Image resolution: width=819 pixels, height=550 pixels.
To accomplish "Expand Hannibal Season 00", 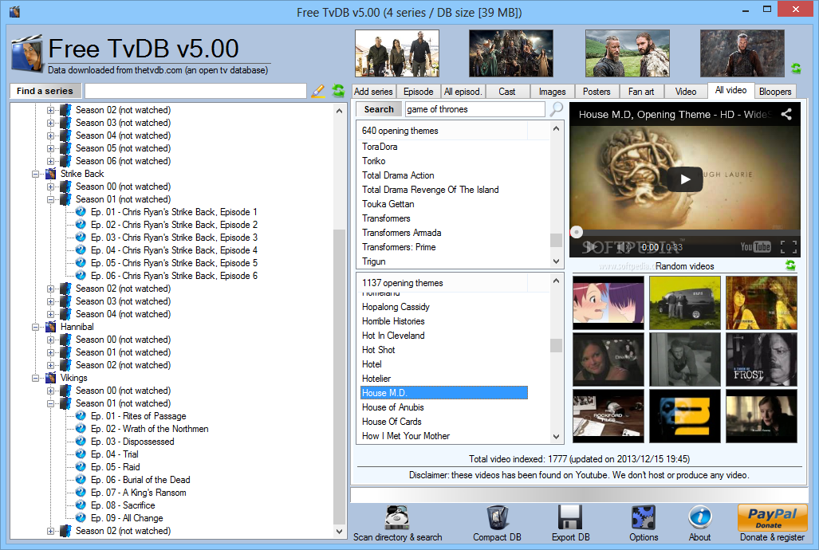I will [51, 340].
